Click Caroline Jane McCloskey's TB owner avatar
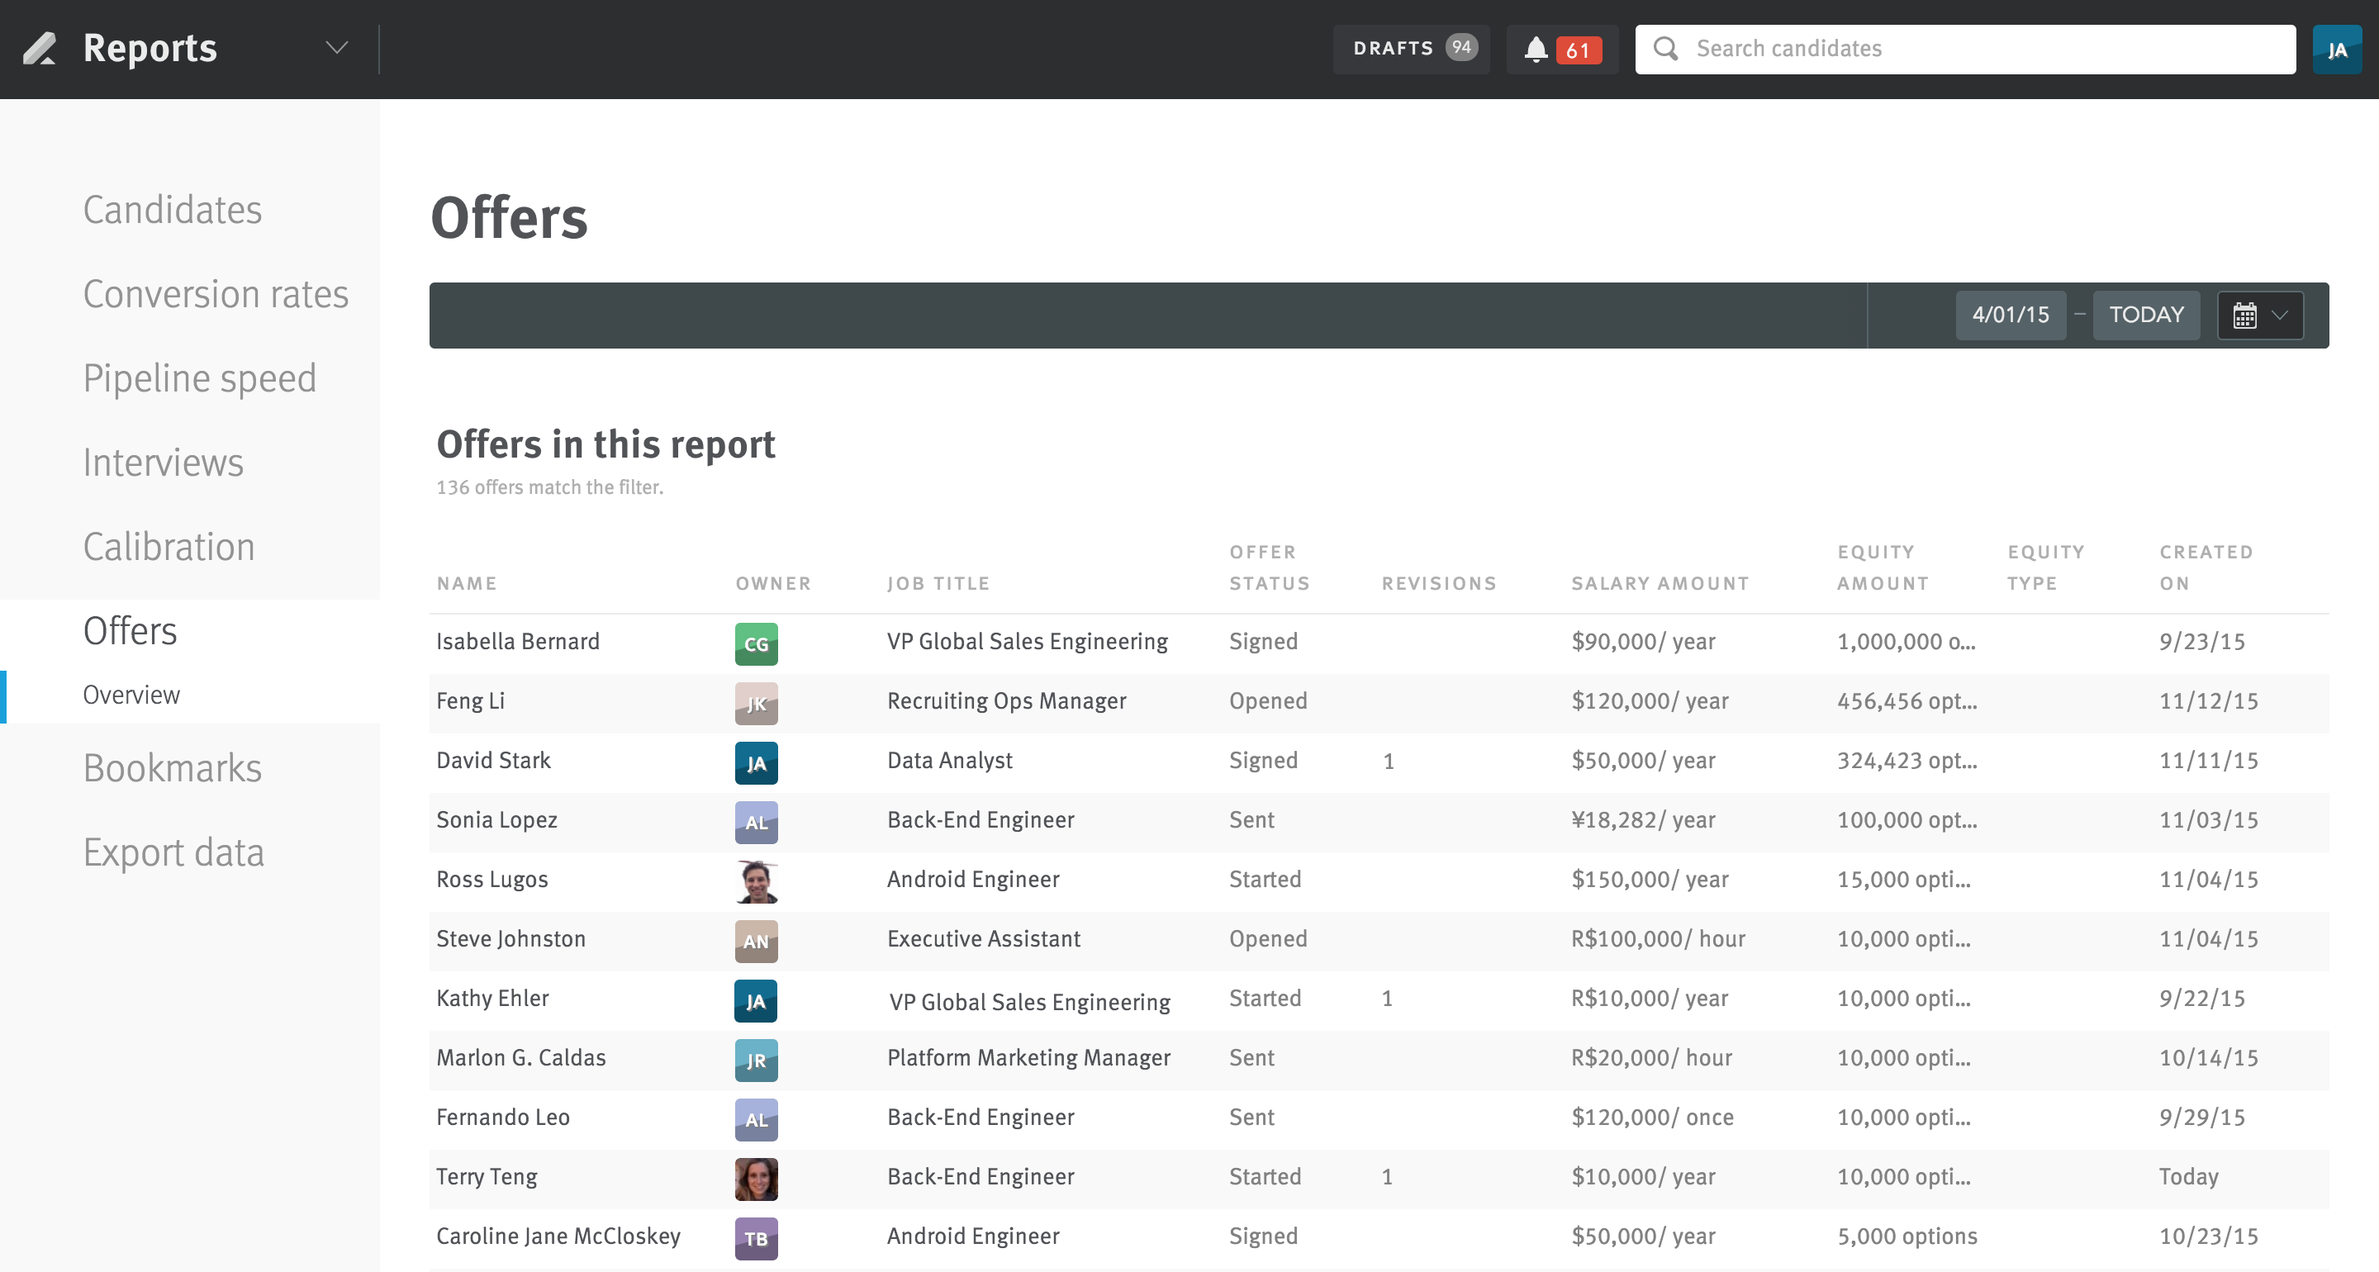Viewport: 2379px width, 1272px height. 757,1239
